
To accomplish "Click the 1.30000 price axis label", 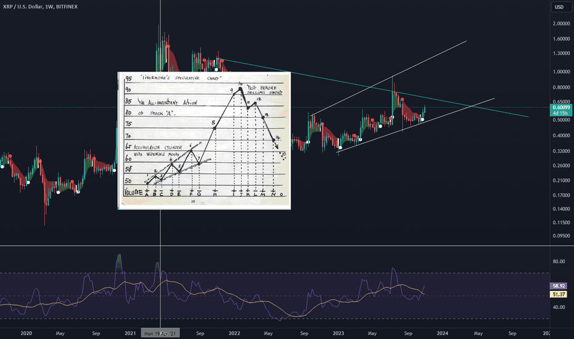I will pos(561,54).
